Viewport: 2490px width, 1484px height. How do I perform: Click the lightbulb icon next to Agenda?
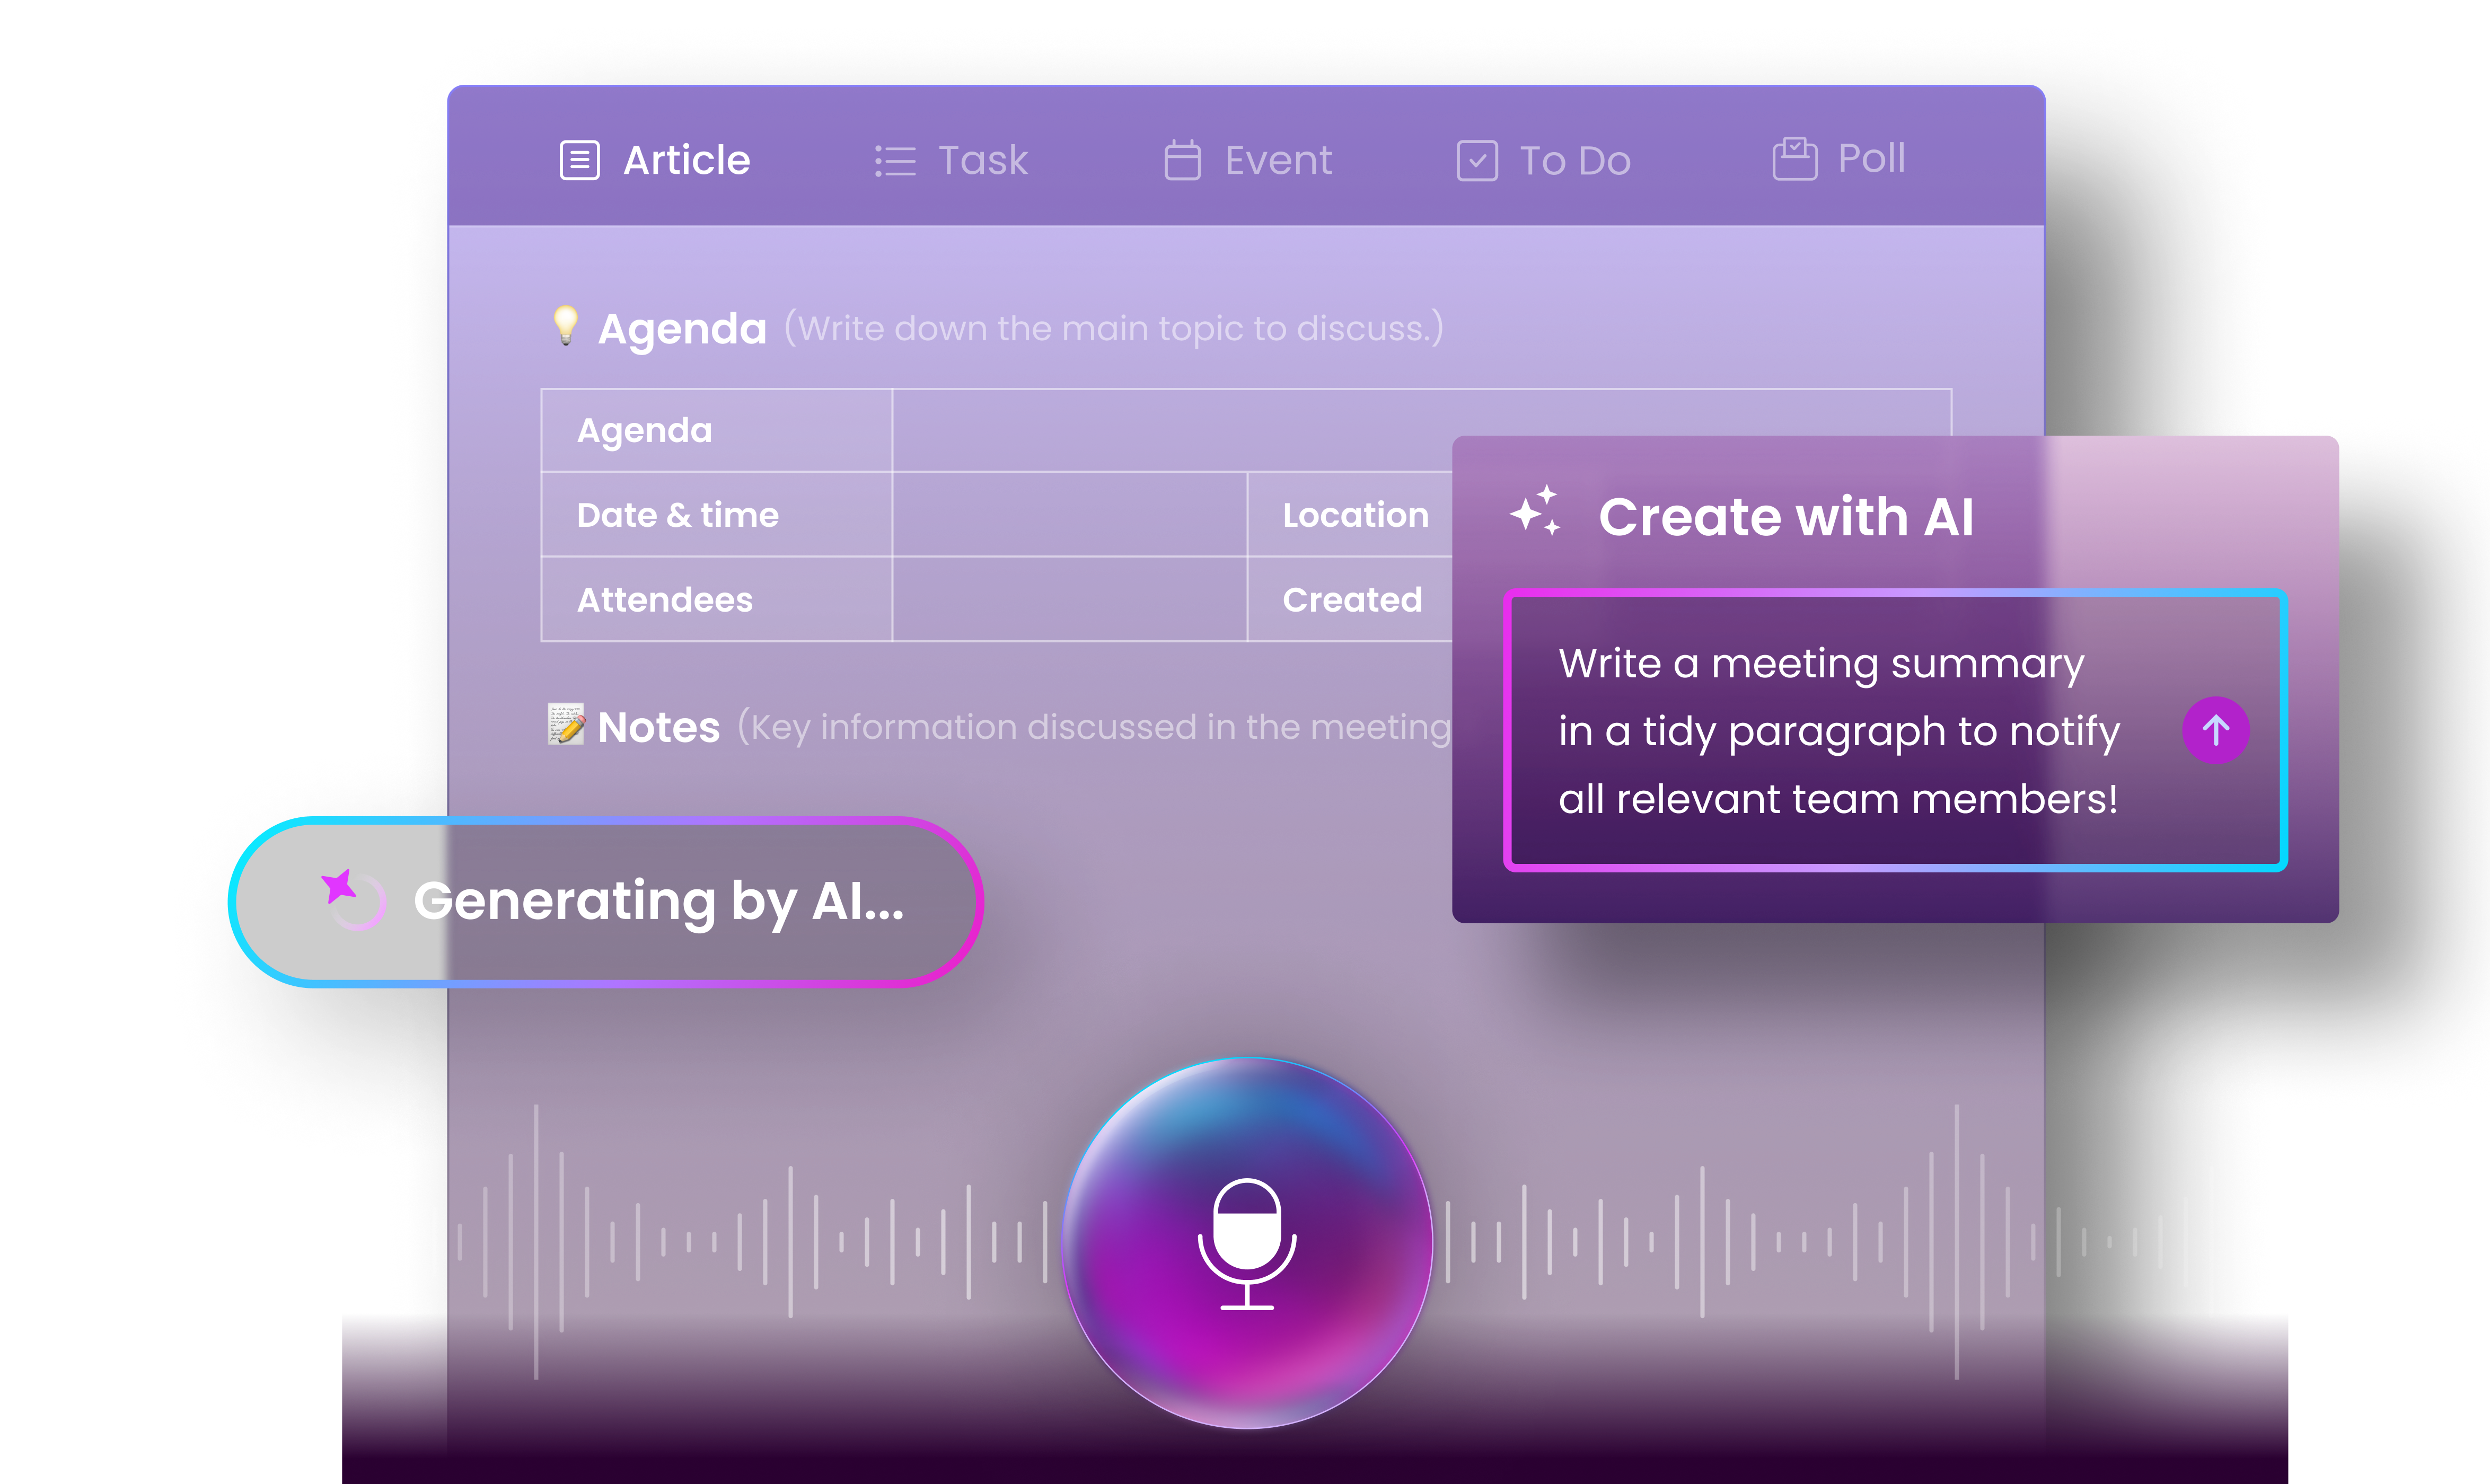tap(566, 325)
